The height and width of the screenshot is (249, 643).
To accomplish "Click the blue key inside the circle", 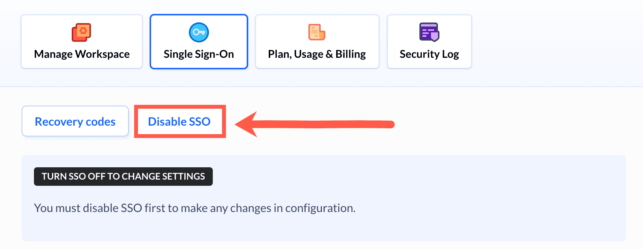I will pos(199,32).
